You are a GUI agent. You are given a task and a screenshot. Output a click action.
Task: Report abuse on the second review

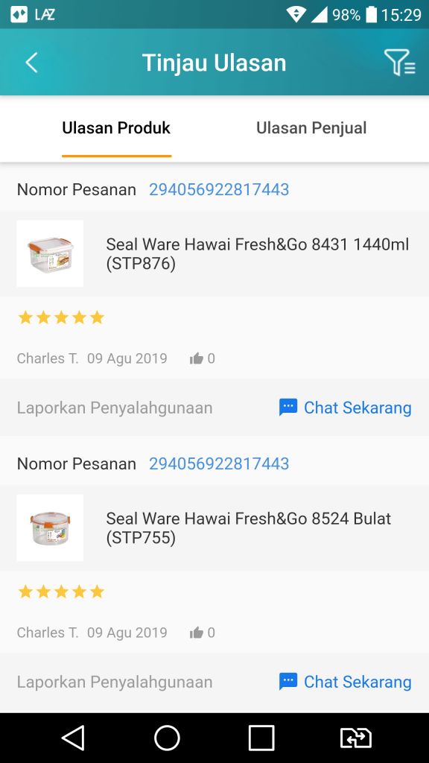coord(115,681)
